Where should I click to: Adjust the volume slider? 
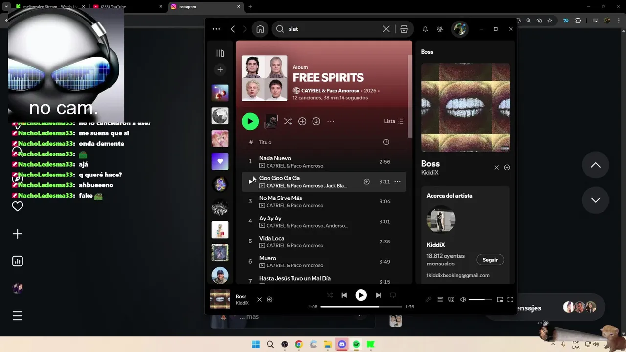pyautogui.click(x=480, y=299)
